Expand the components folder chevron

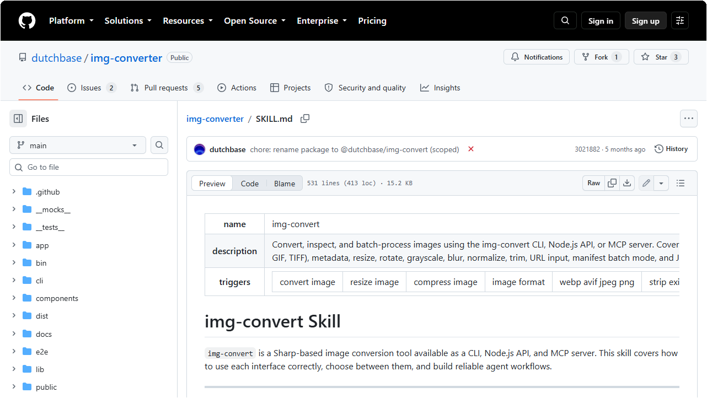(14, 298)
